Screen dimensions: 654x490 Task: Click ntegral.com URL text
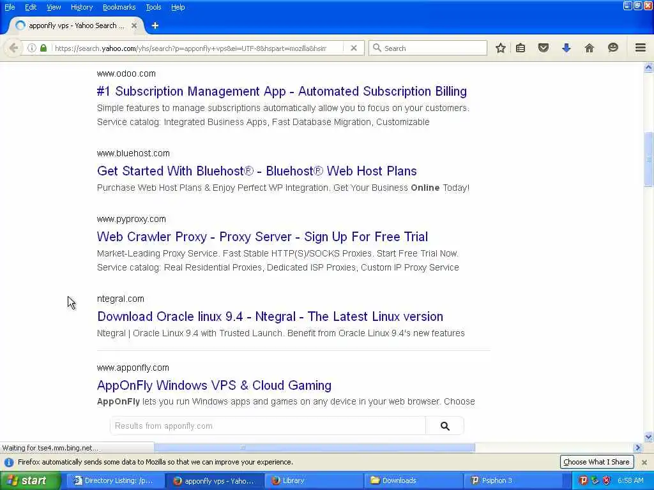click(121, 299)
